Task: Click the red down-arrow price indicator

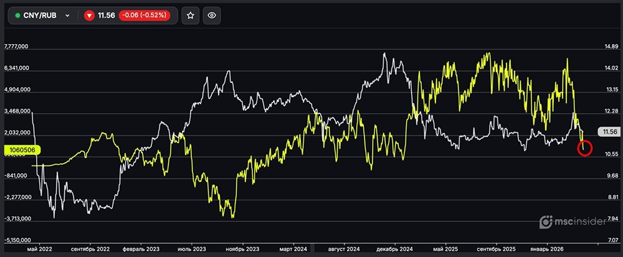Action: 89,16
